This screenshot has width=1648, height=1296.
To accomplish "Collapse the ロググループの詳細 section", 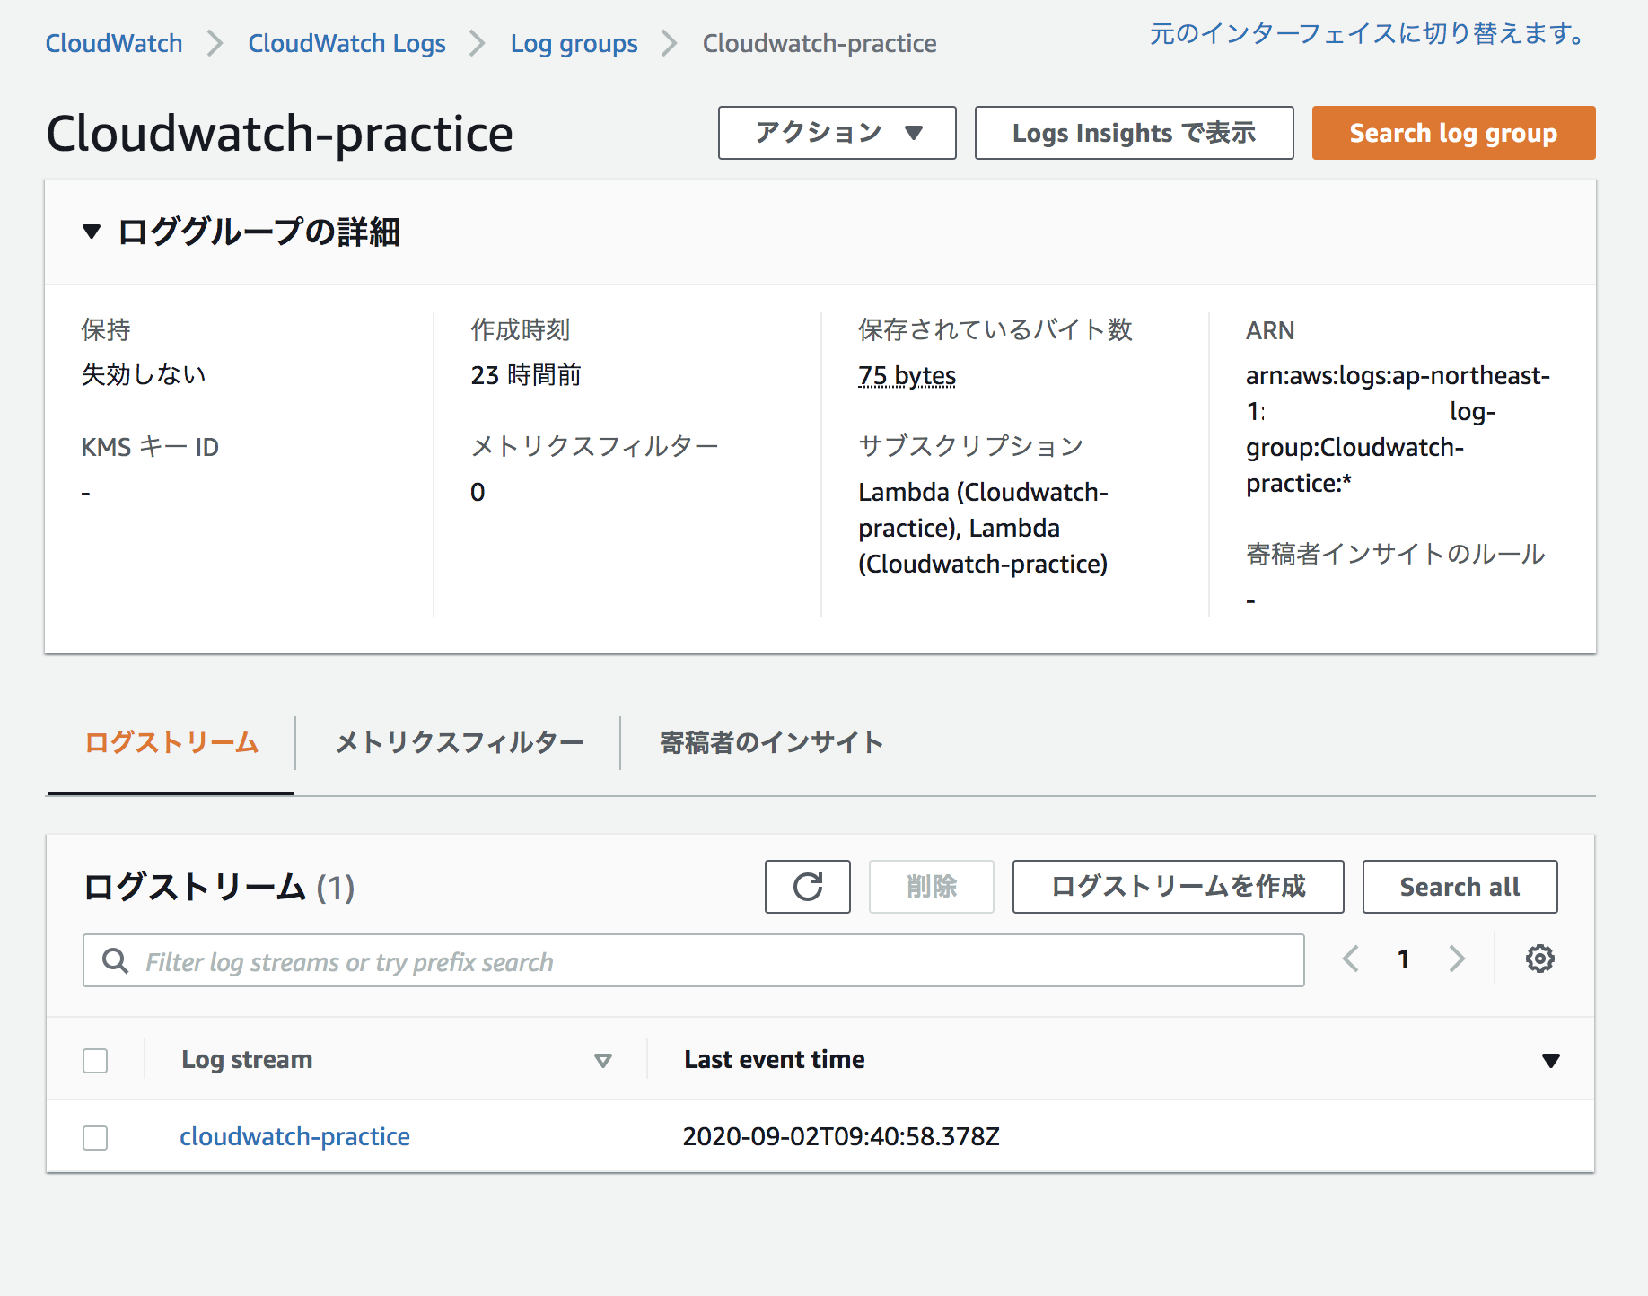I will (91, 232).
